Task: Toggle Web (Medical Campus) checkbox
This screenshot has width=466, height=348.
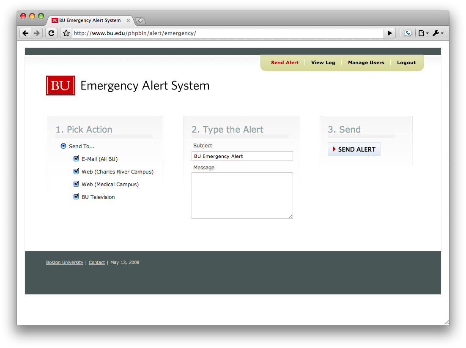Action: click(76, 184)
